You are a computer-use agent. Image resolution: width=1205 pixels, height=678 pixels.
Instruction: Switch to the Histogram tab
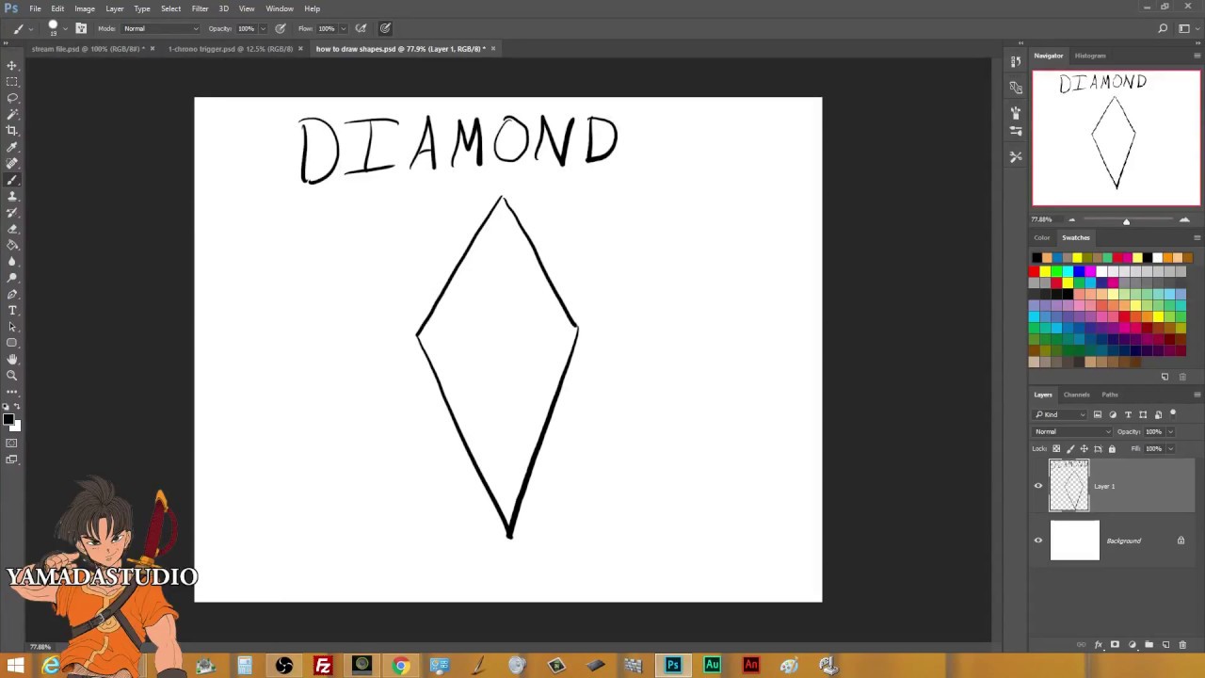point(1089,56)
